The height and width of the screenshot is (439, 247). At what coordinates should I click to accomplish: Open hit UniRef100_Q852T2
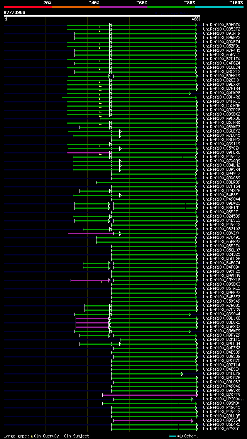(222, 29)
